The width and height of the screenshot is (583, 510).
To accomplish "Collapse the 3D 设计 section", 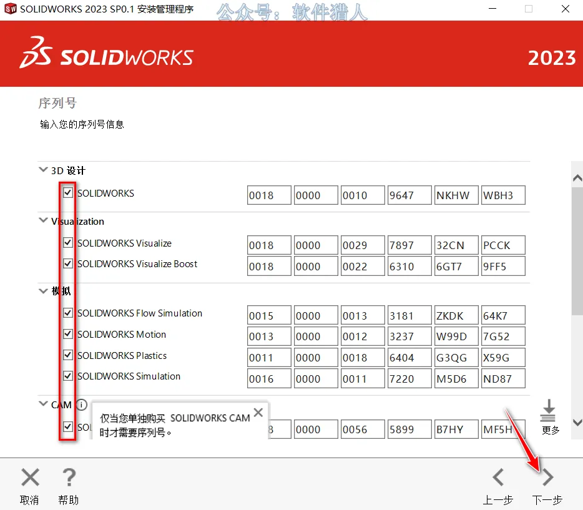I will (x=43, y=170).
